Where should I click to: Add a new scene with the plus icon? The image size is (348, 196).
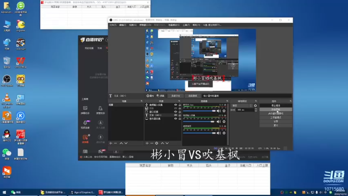point(111,143)
